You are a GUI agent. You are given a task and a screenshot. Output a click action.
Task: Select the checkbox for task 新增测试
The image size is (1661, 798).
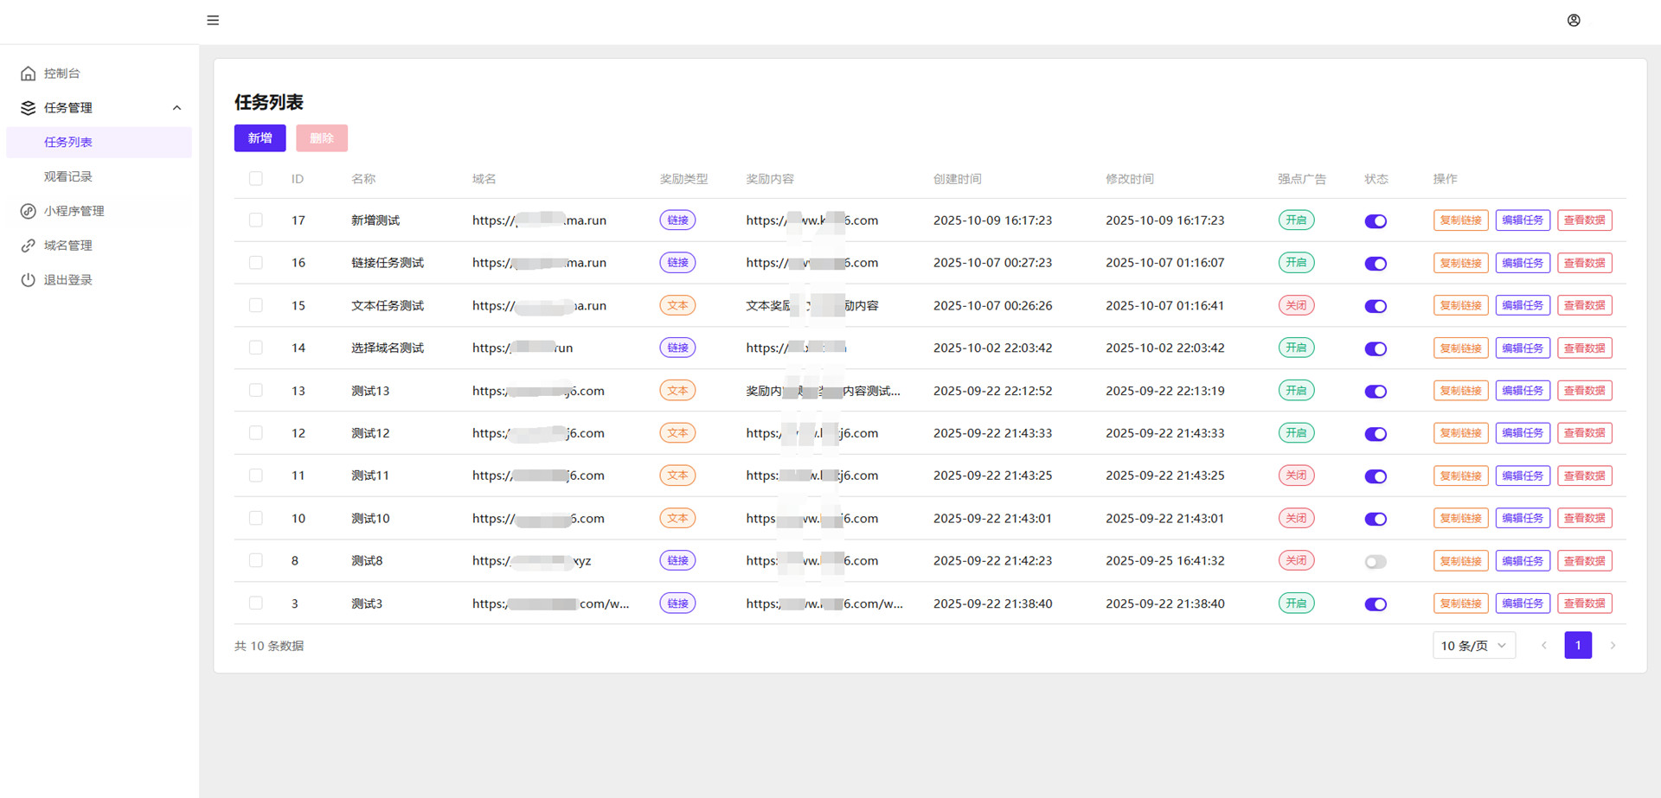256,220
